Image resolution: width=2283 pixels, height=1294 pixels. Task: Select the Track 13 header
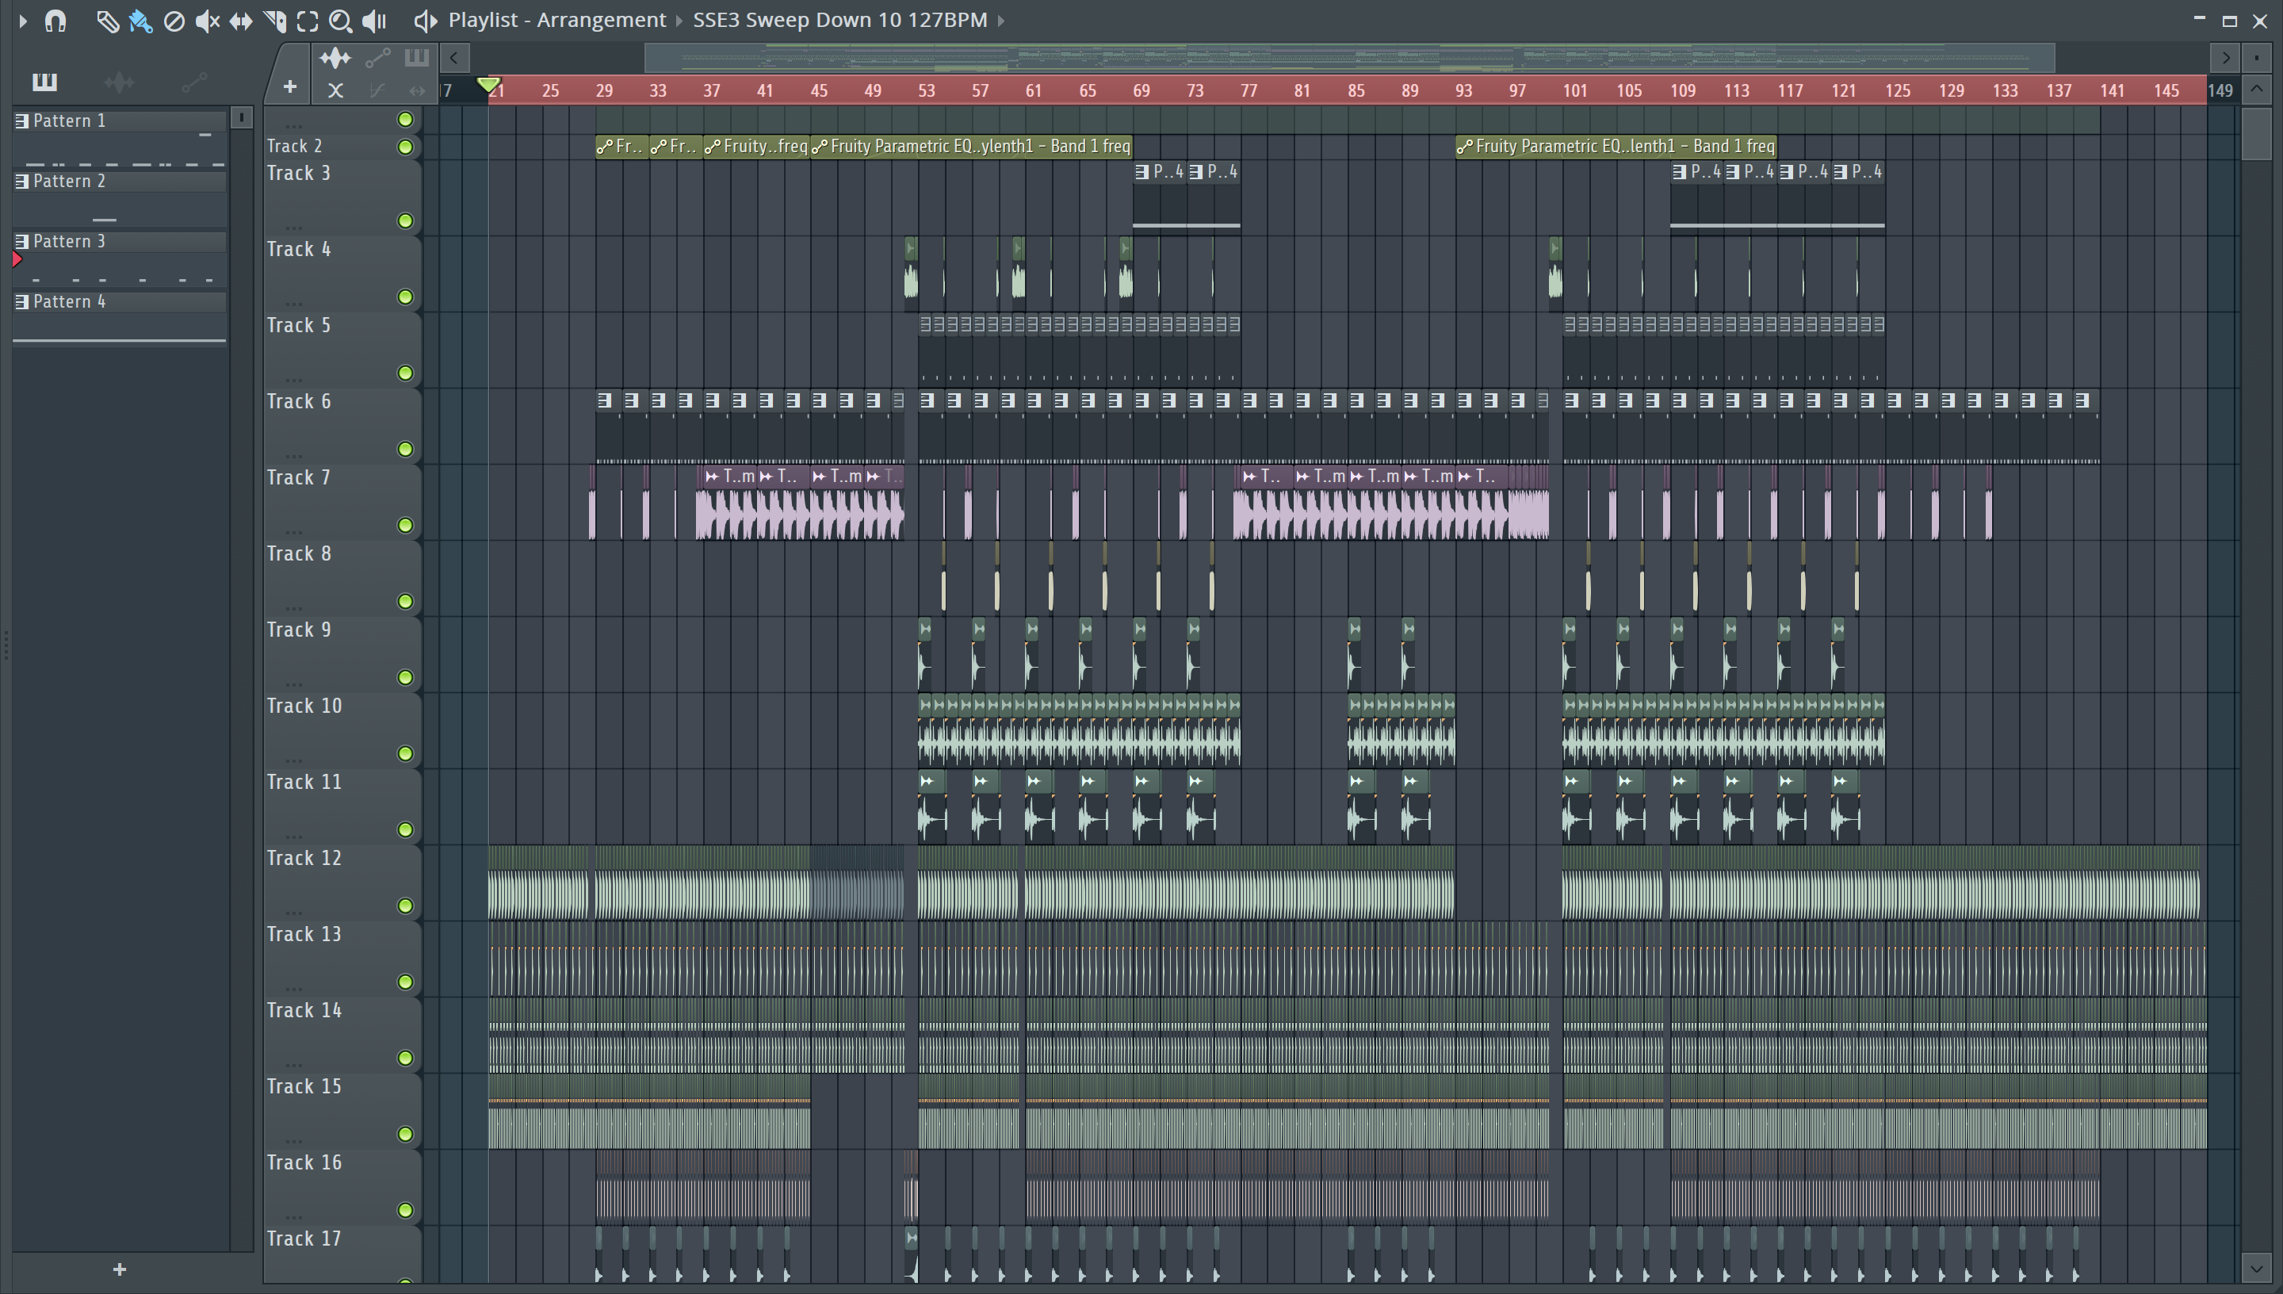coord(342,958)
